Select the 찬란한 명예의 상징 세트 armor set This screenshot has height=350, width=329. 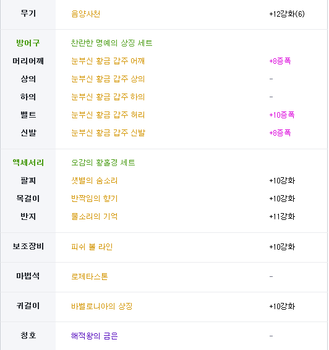click(x=112, y=43)
